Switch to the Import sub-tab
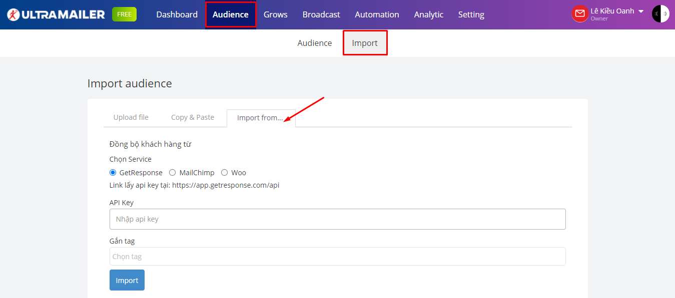The height and width of the screenshot is (298, 675). [365, 43]
